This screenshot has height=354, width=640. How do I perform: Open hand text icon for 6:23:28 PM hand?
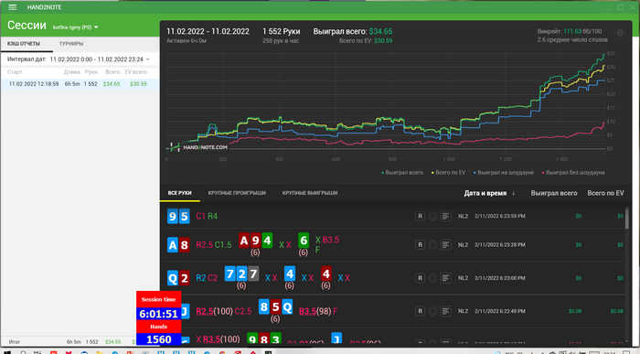coord(446,244)
